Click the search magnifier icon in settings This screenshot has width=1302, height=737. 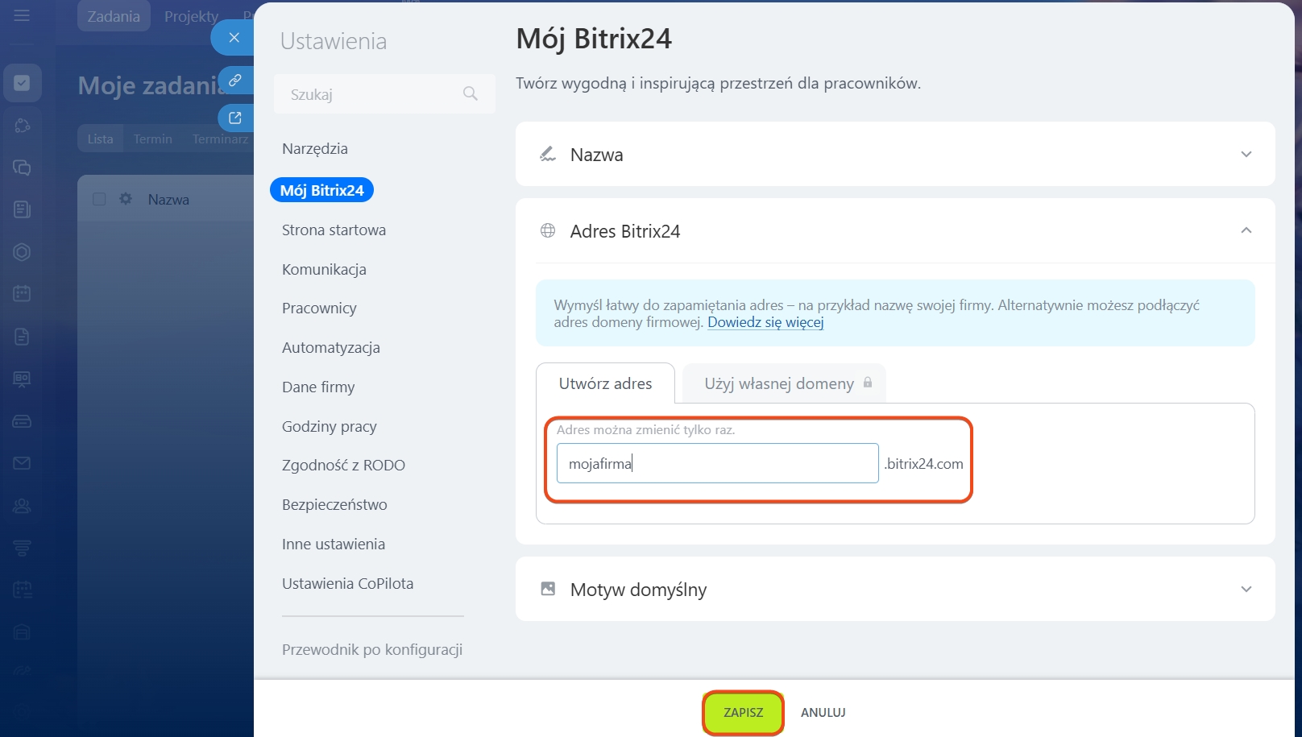(x=471, y=94)
